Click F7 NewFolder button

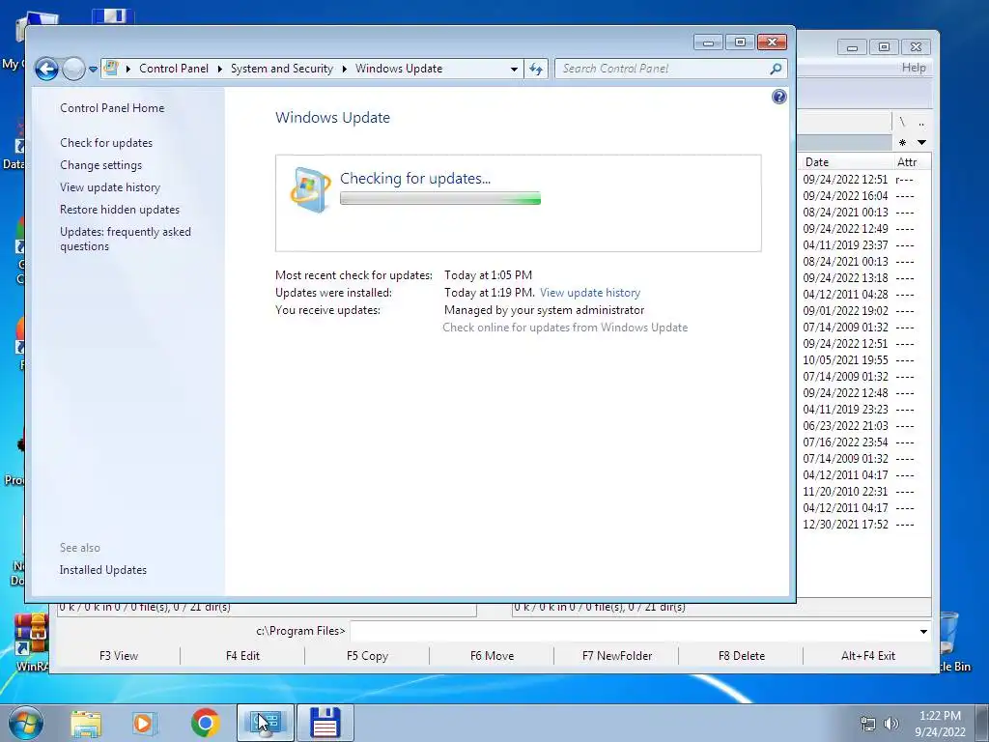coord(617,656)
